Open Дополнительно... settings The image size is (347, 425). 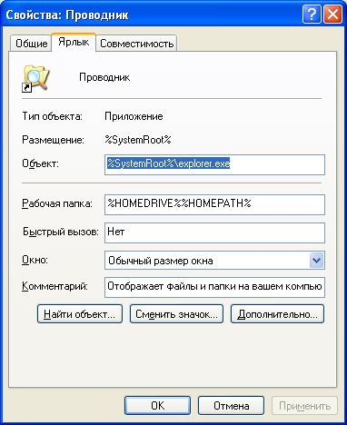[x=277, y=314]
